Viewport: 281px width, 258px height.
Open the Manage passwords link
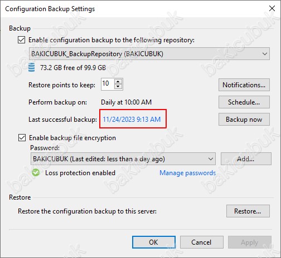click(188, 173)
